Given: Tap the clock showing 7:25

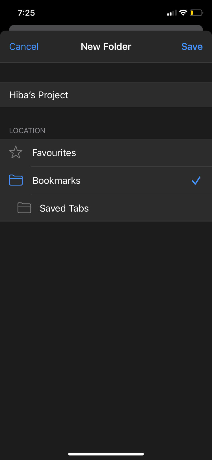Looking at the screenshot, I should coord(26,12).
